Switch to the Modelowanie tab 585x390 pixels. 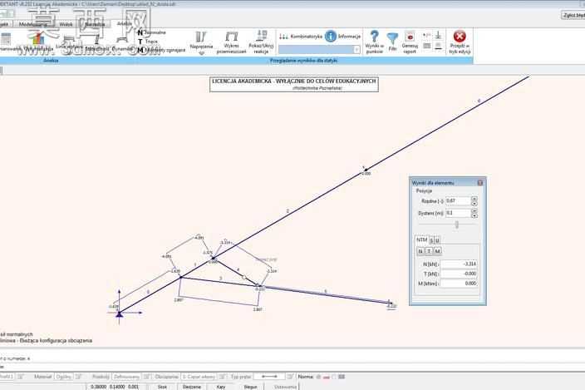pyautogui.click(x=33, y=24)
